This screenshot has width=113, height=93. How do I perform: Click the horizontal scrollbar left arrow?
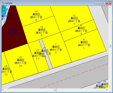3,90
